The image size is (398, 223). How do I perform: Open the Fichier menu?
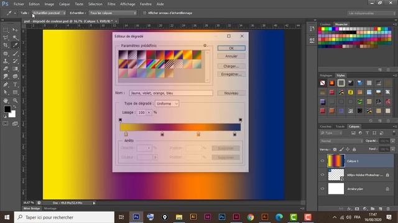tap(19, 4)
